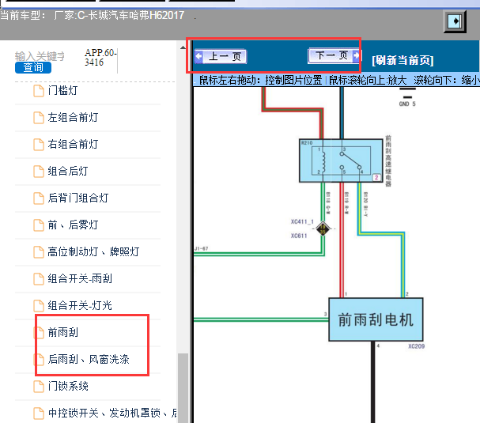Click the document icon beside 门锁系统
The width and height of the screenshot is (480, 423).
[x=39, y=387]
